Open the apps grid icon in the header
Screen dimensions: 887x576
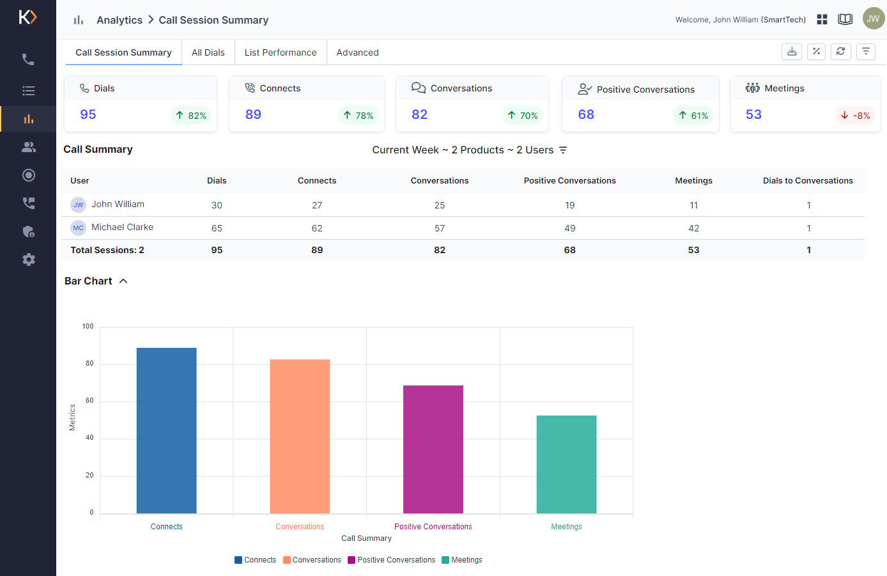click(822, 19)
